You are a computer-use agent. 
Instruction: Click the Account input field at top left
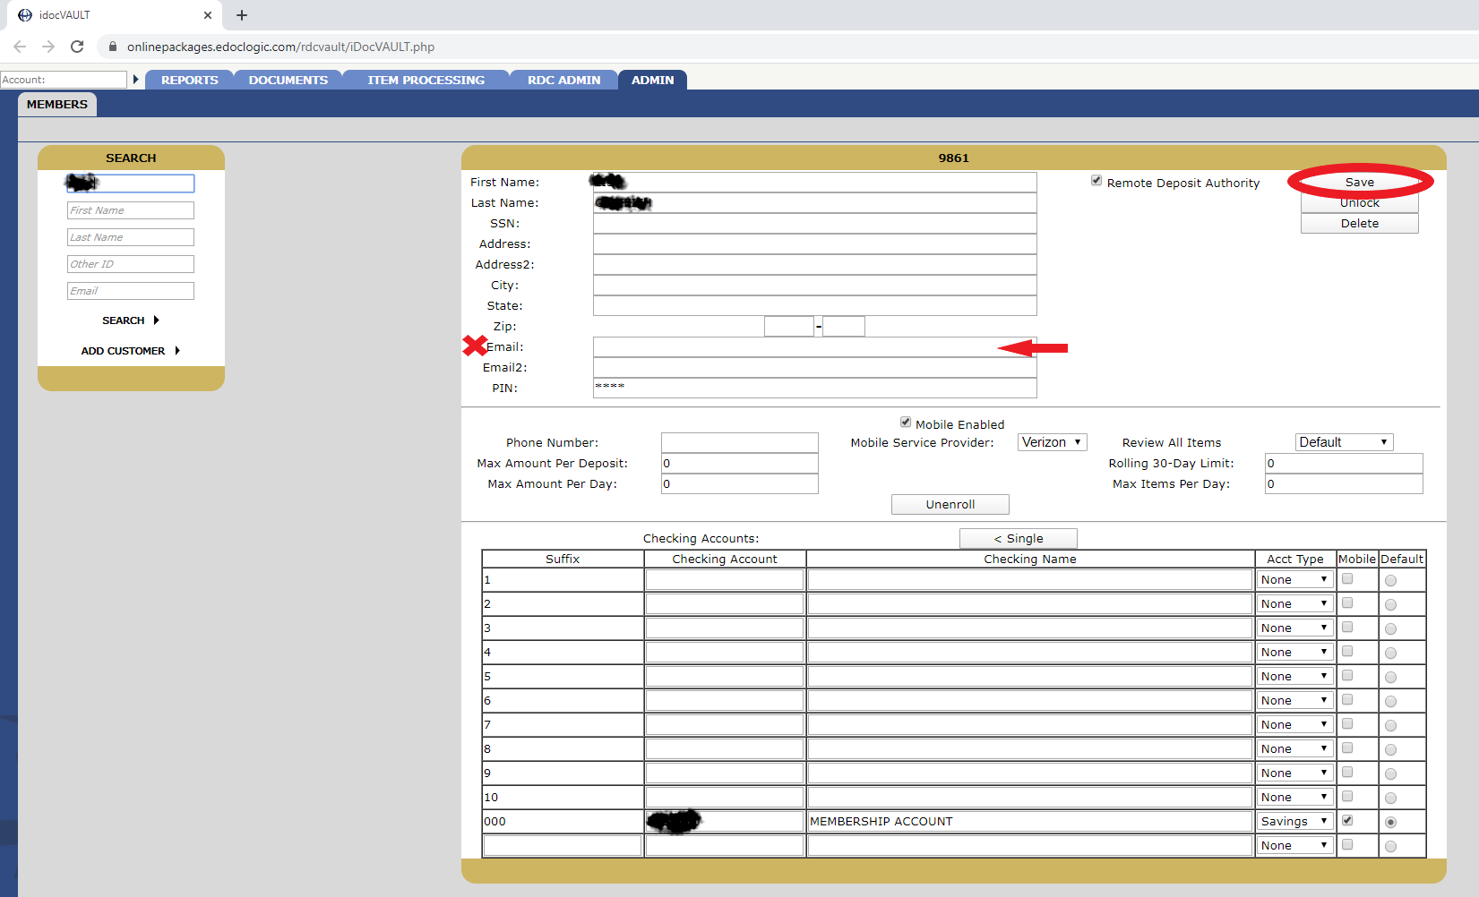(64, 80)
